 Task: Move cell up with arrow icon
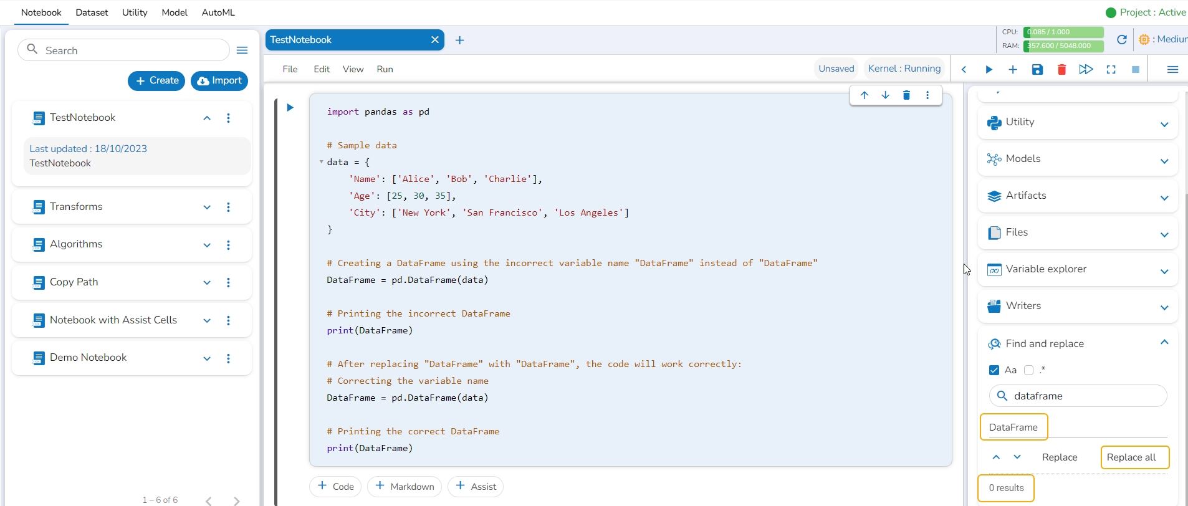pyautogui.click(x=865, y=95)
